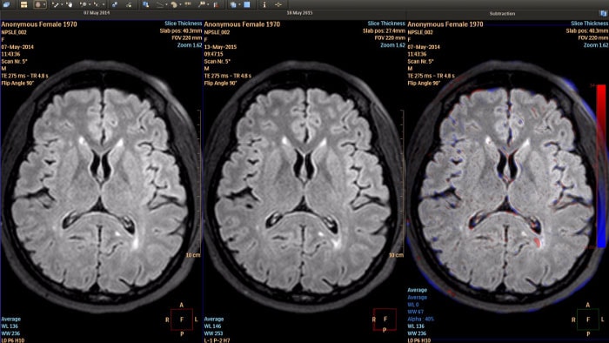The width and height of the screenshot is (609, 343).
Task: Click the blue stacked layers icon
Action: click(x=233, y=4)
